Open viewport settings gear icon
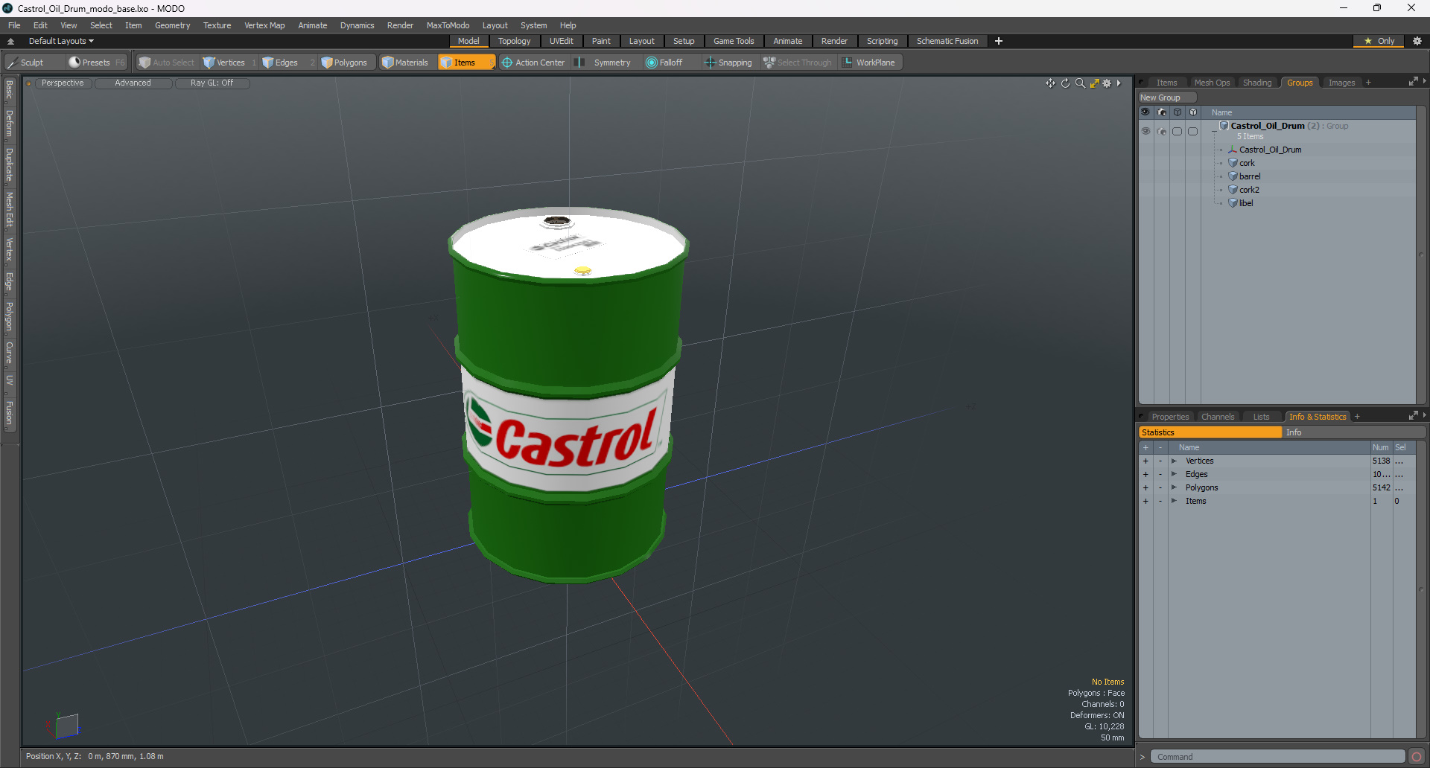Screen dimensions: 1430x768 1107,83
